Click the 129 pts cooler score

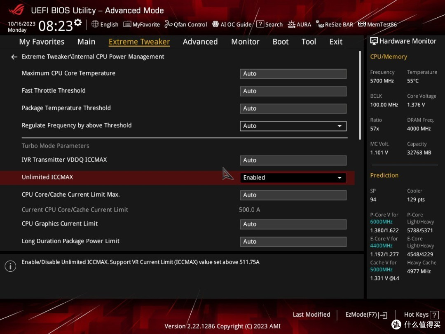416,200
